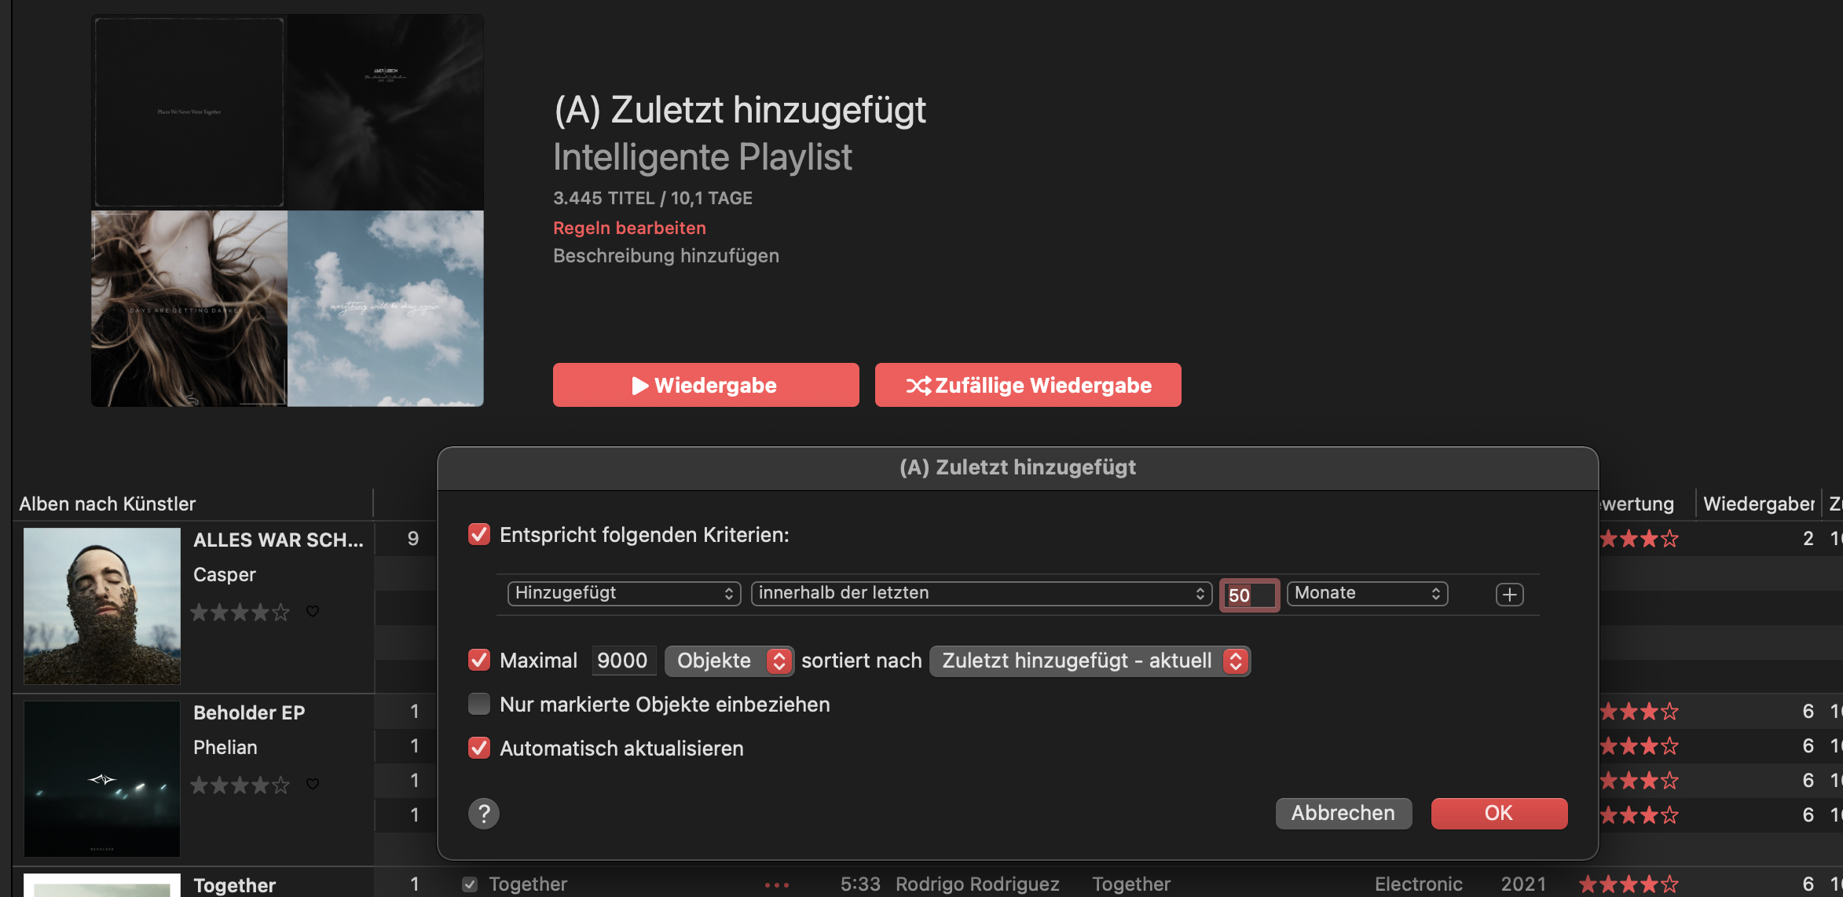Image resolution: width=1843 pixels, height=897 pixels.
Task: Click star rating under Casper album
Action: 240,612
